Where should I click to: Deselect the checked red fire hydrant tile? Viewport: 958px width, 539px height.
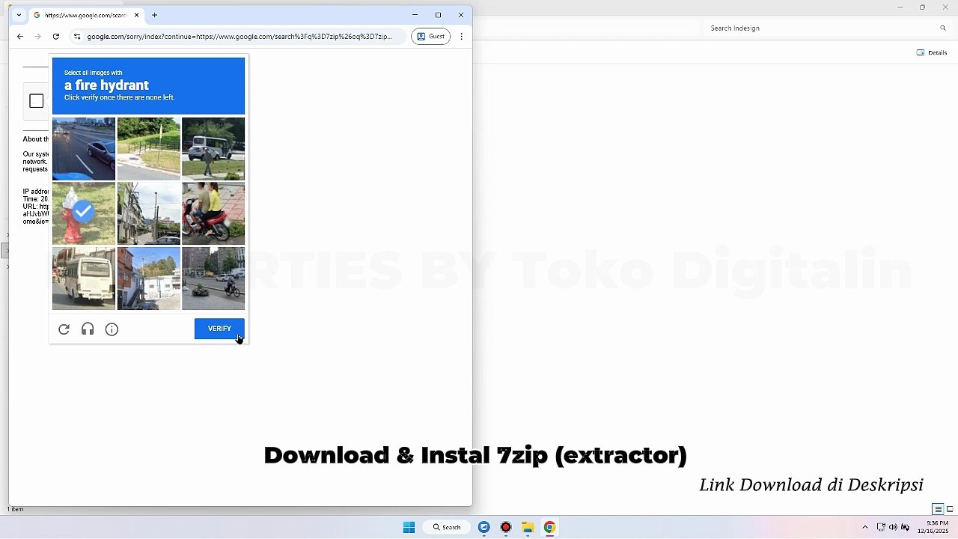[84, 213]
